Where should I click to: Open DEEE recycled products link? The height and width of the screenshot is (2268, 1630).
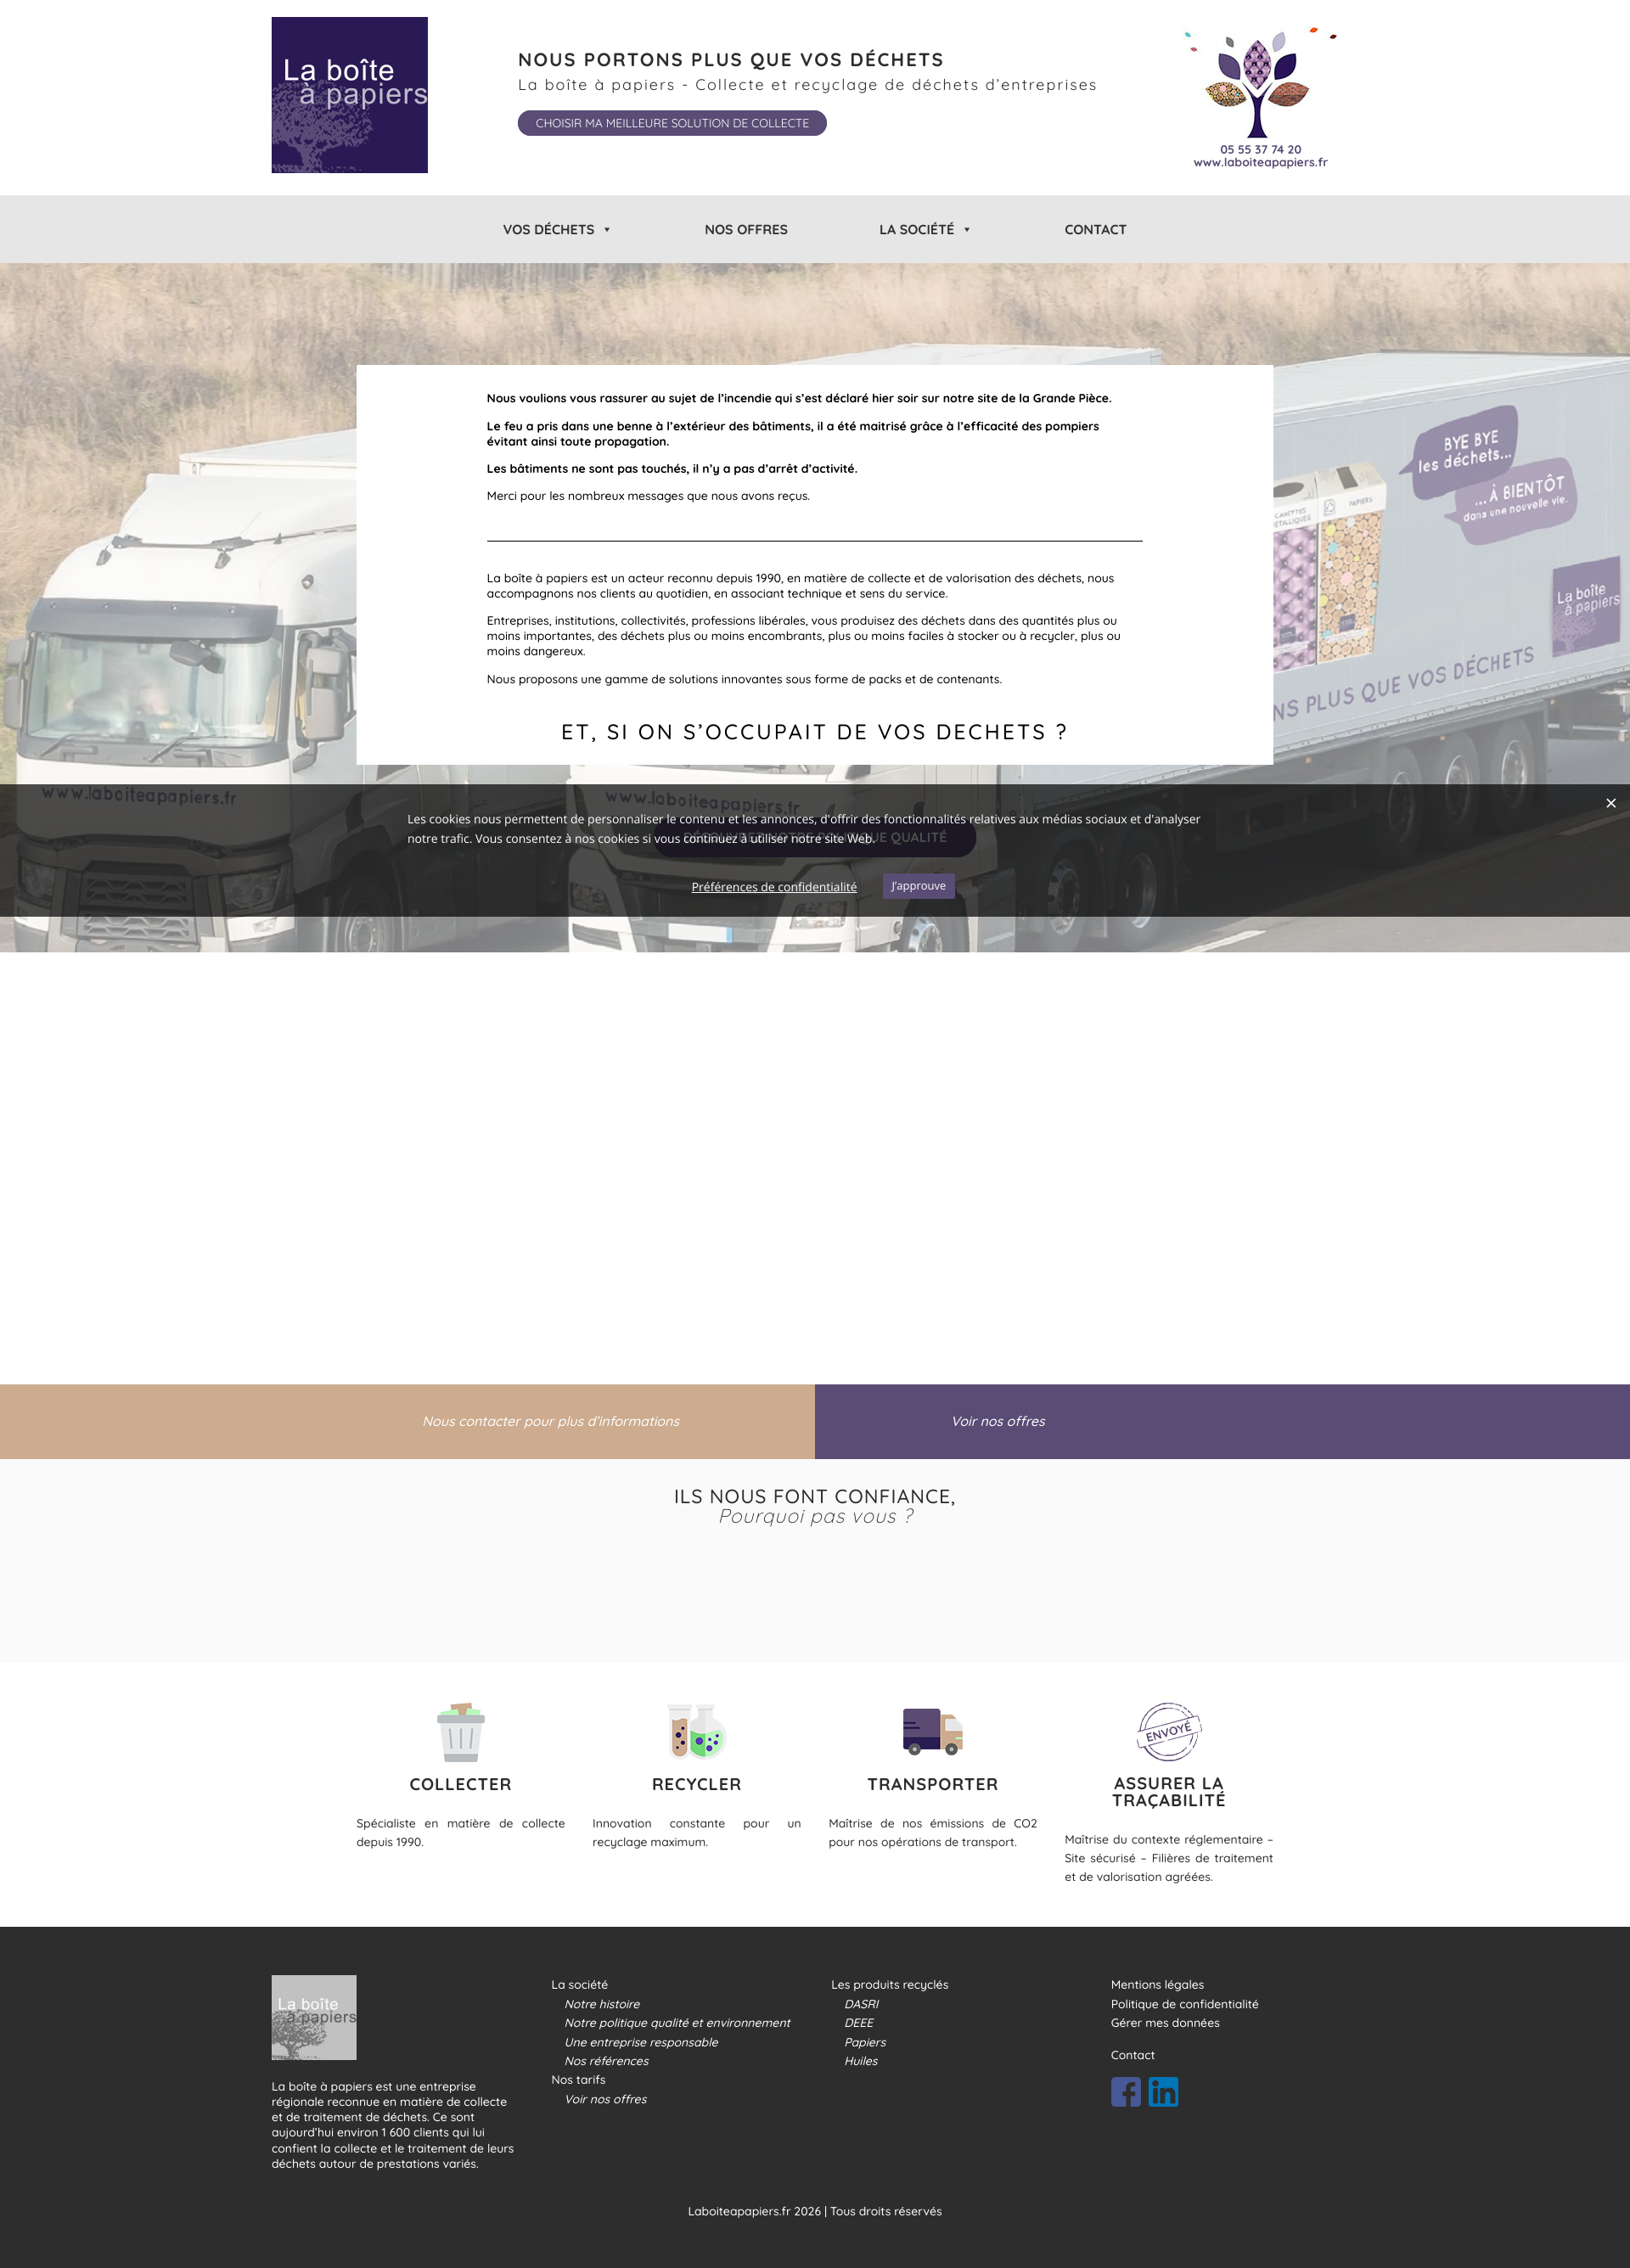point(858,2023)
